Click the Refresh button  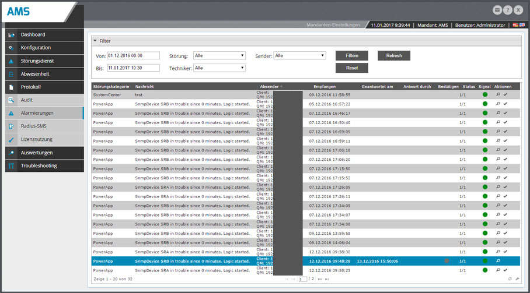(394, 56)
